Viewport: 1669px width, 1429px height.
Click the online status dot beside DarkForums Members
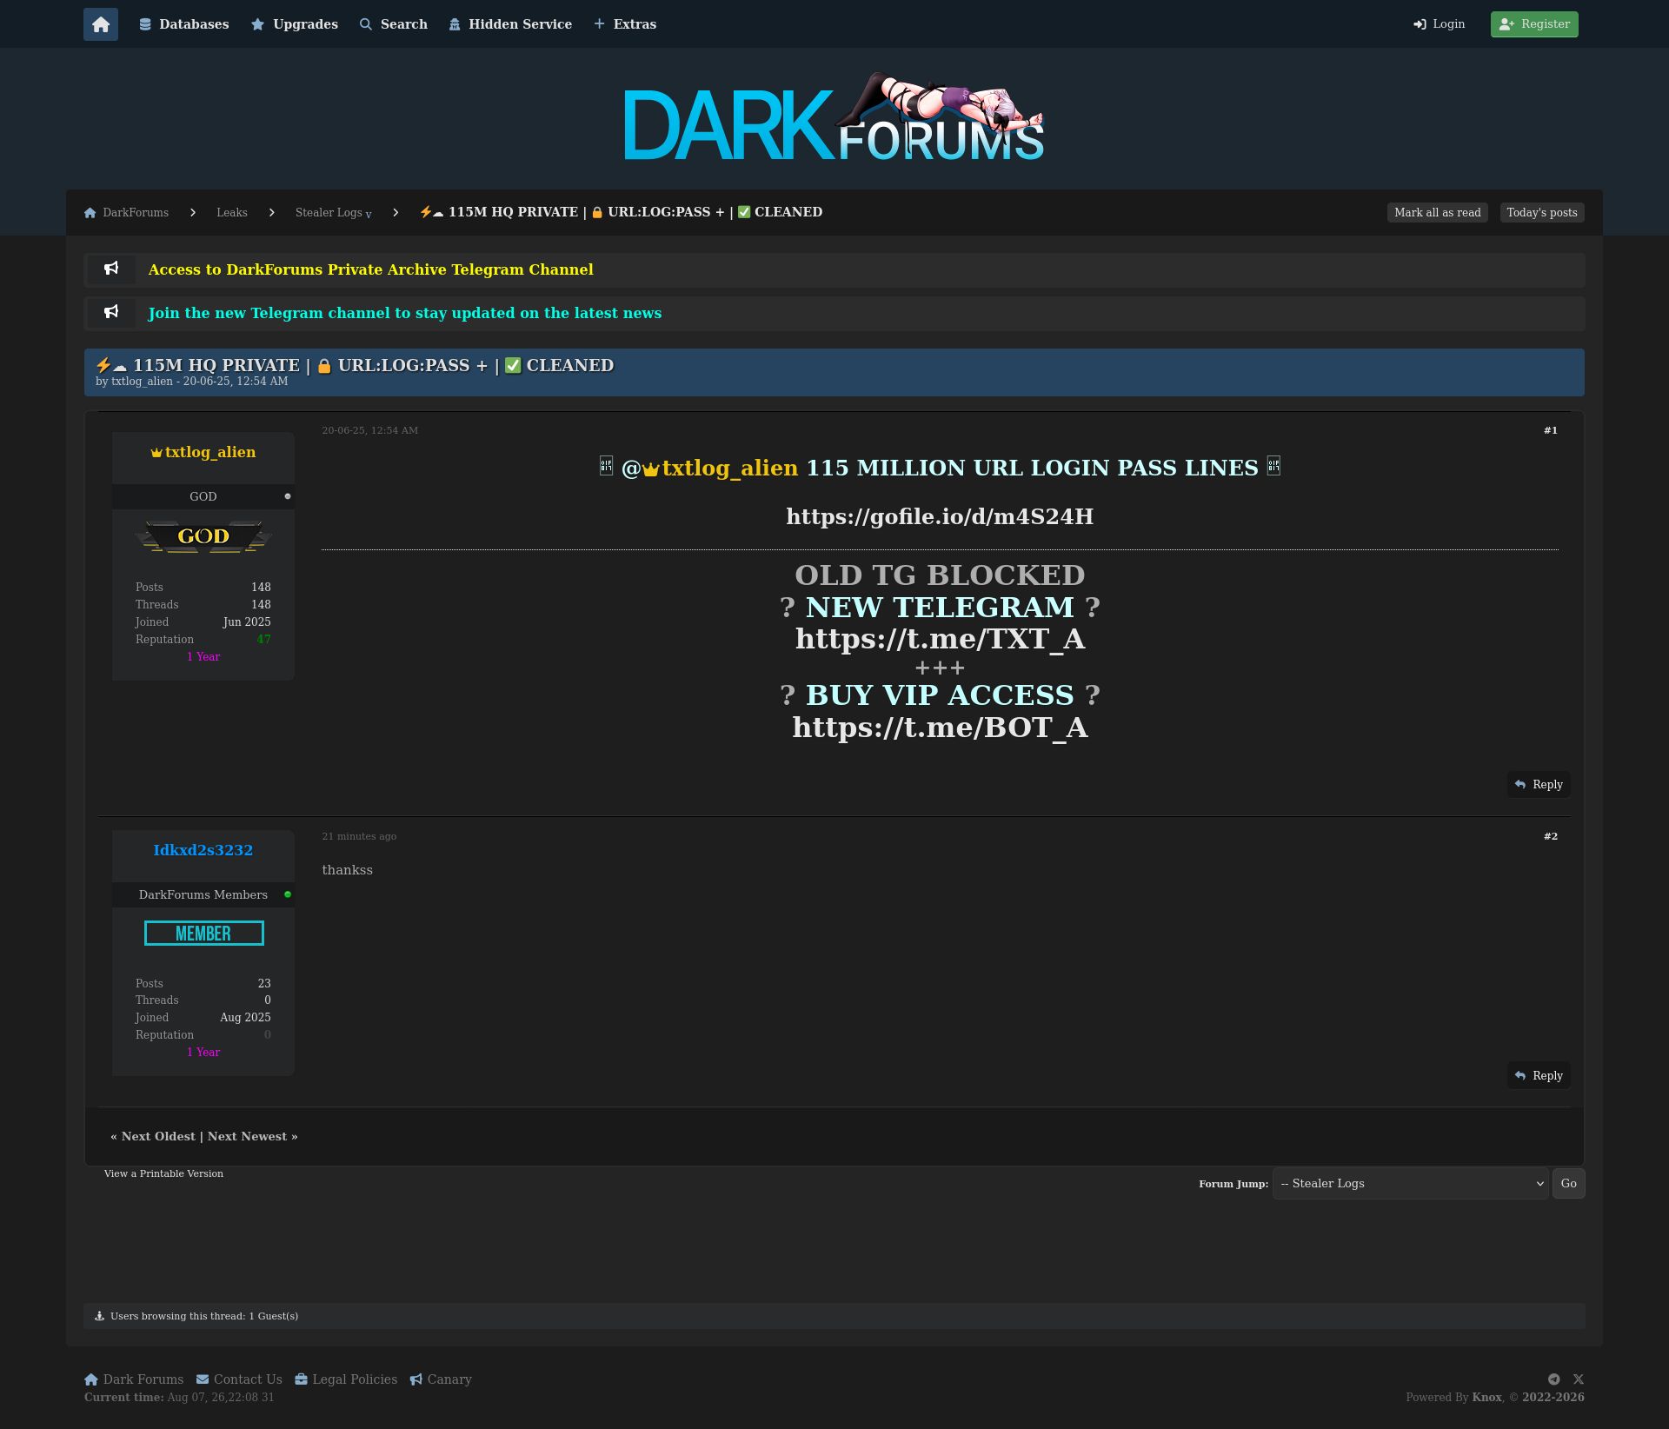tap(288, 894)
